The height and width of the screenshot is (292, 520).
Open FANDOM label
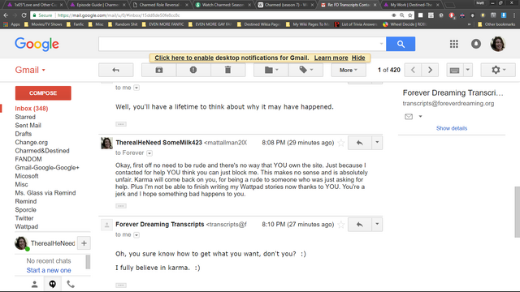pyautogui.click(x=28, y=159)
